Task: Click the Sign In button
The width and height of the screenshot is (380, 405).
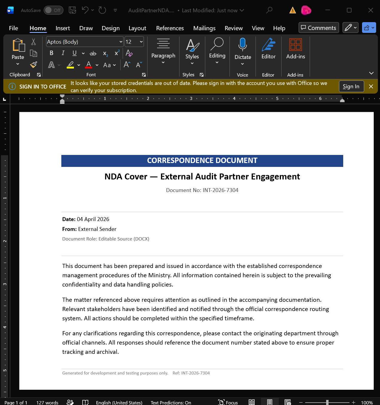Action: 351,86
